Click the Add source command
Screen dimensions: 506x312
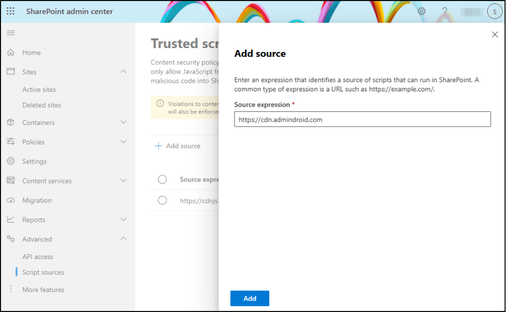(x=178, y=146)
